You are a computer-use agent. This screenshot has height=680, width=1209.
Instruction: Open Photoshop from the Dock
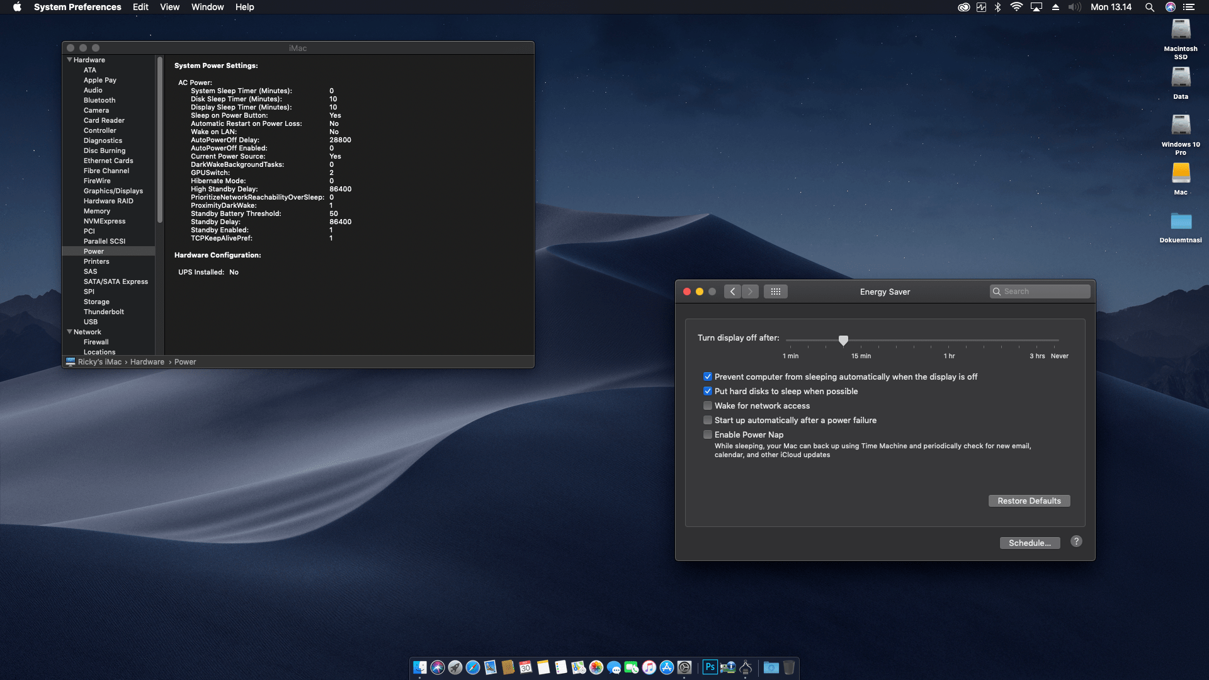tap(710, 667)
